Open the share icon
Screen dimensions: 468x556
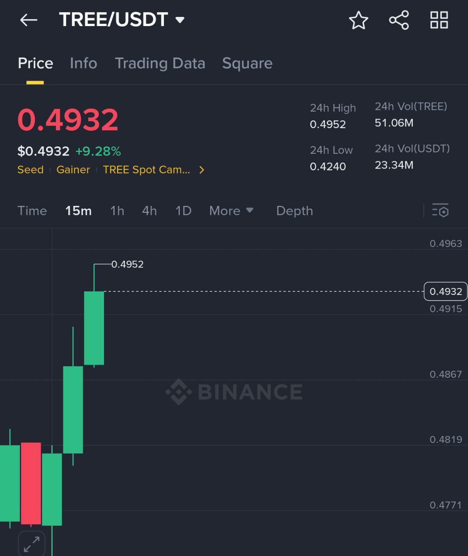399,20
